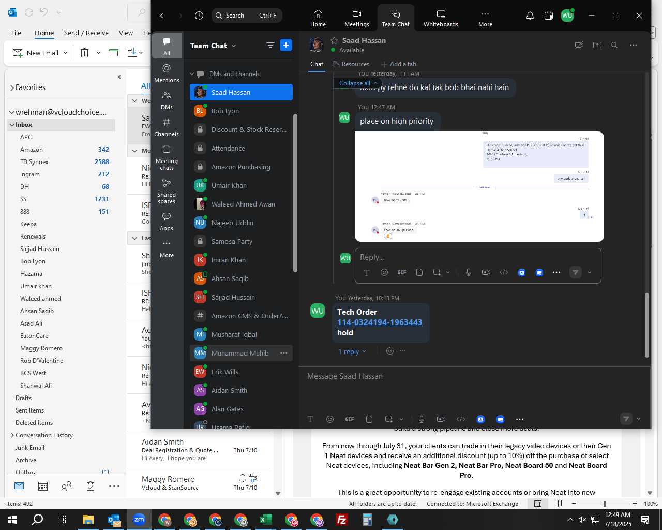Switch to Outlook Calendar view icon

click(x=43, y=486)
